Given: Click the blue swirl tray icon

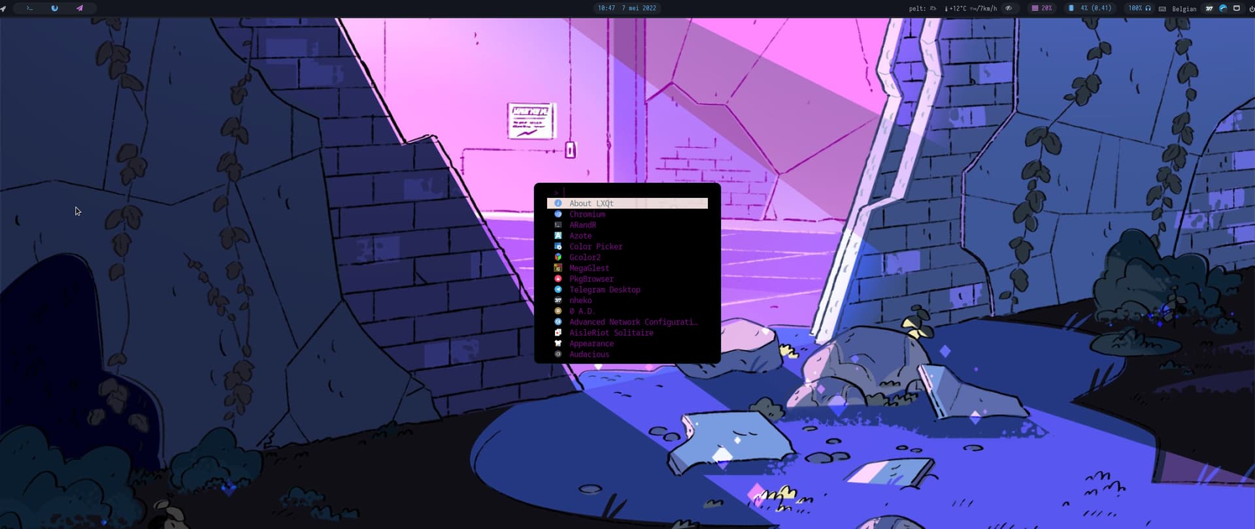Looking at the screenshot, I should pos(1223,8).
